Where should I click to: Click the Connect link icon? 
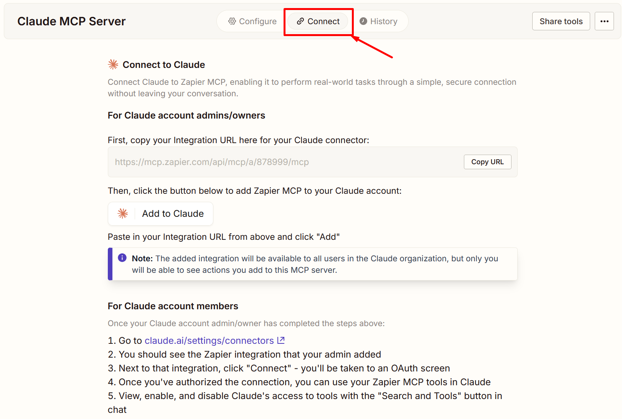click(300, 21)
